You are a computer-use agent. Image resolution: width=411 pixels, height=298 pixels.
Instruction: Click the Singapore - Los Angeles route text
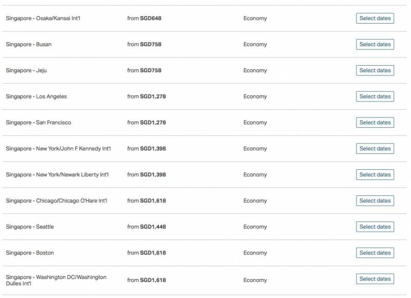click(36, 96)
